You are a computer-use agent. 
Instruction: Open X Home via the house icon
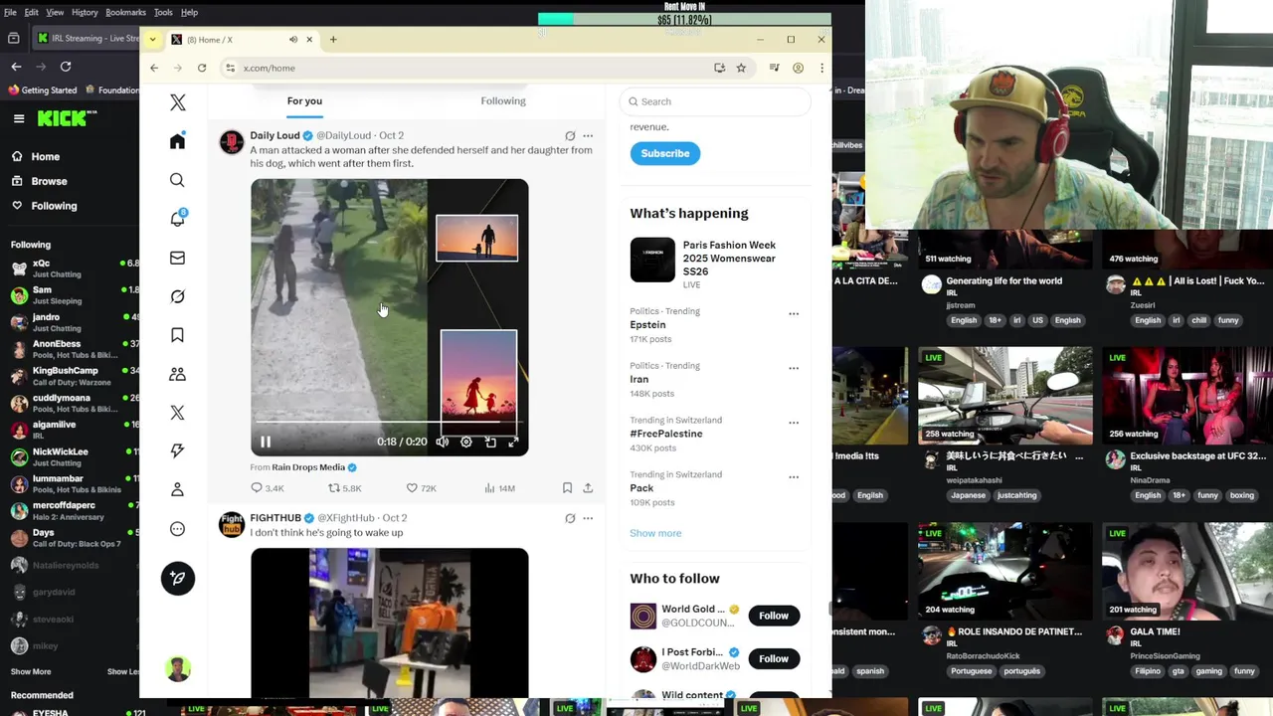[177, 141]
